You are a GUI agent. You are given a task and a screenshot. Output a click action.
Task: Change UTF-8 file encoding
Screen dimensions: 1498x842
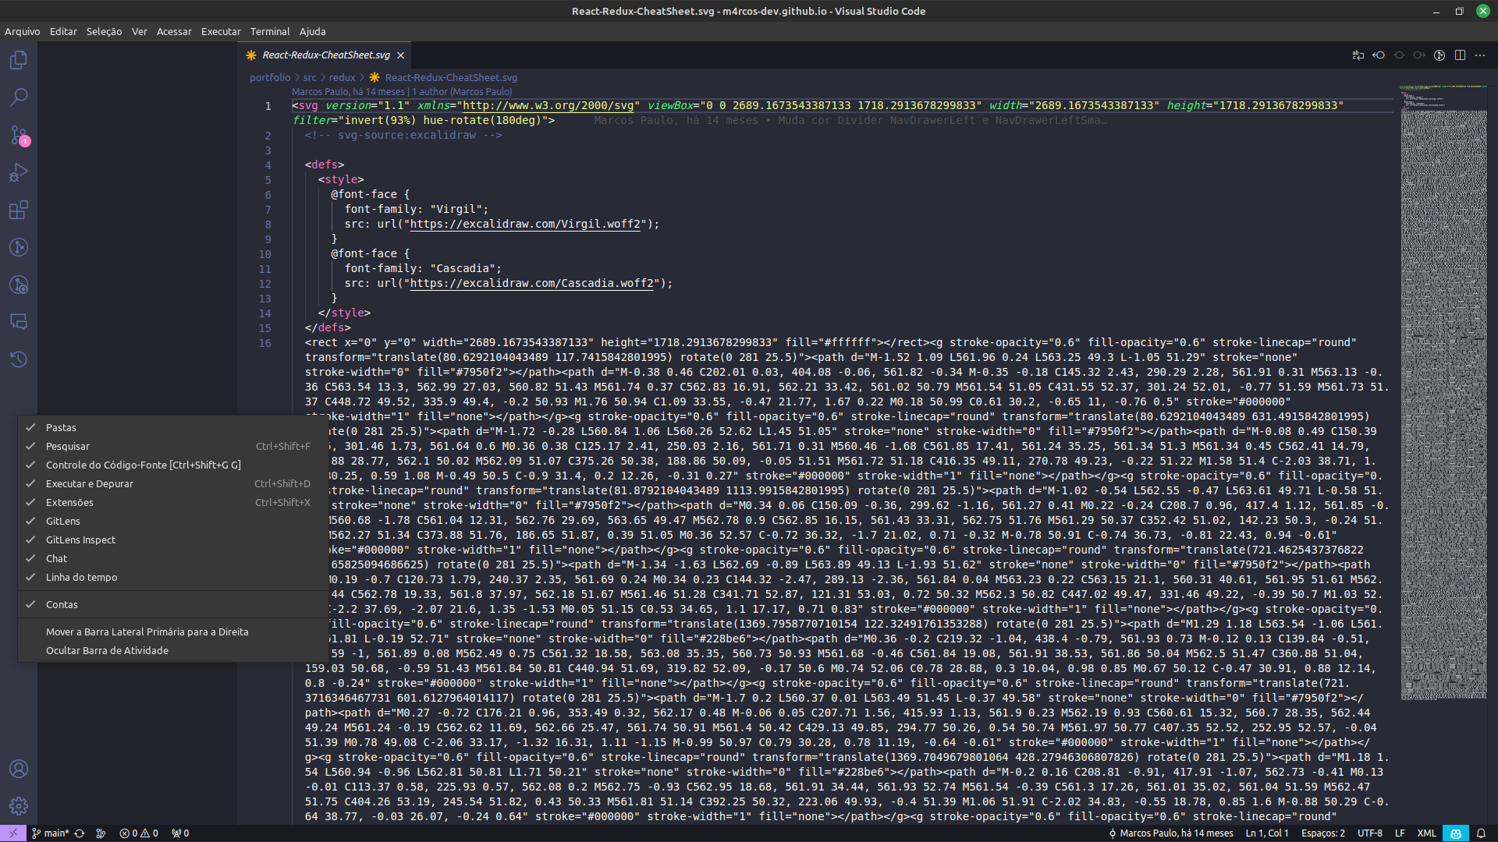click(1370, 833)
